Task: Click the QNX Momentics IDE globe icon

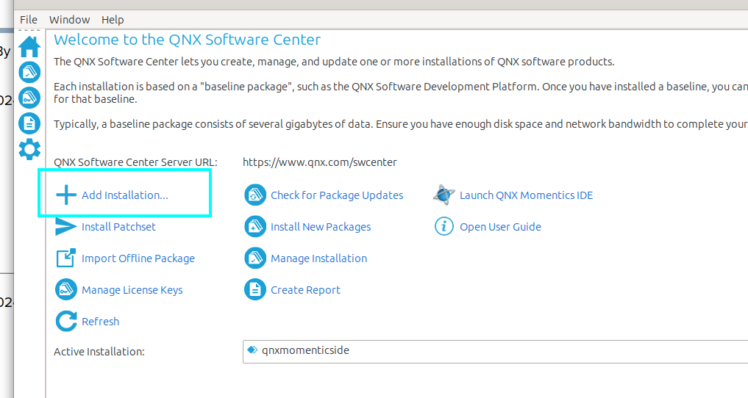Action: pyautogui.click(x=444, y=195)
